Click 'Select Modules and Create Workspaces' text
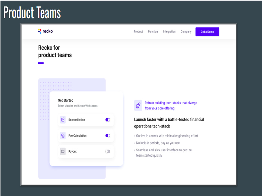The height and width of the screenshot is (196, 262). click(78, 106)
